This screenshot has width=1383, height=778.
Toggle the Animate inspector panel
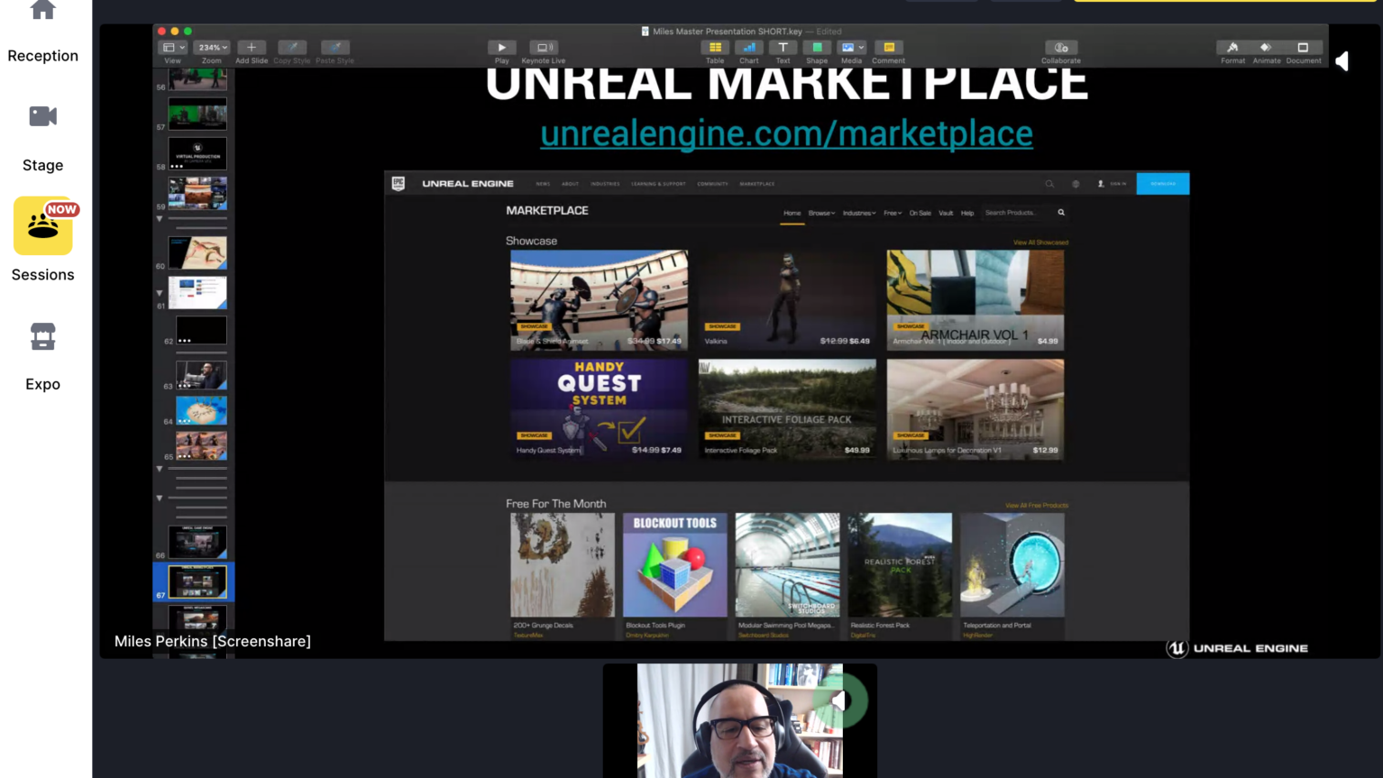pyautogui.click(x=1266, y=48)
